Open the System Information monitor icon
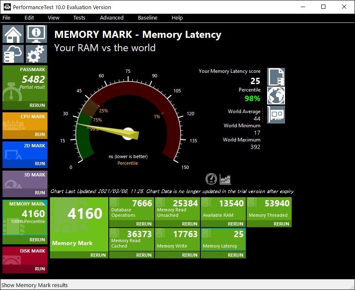This screenshot has height=290, width=355. (x=36, y=34)
